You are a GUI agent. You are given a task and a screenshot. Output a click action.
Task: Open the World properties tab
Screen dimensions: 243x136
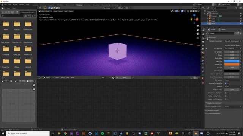[203, 53]
